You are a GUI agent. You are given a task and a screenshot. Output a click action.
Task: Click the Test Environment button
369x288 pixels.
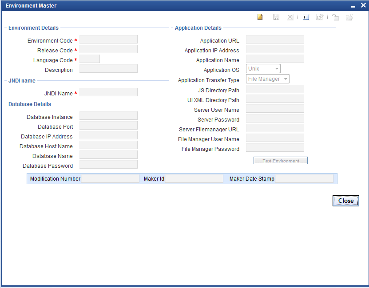[281, 161]
